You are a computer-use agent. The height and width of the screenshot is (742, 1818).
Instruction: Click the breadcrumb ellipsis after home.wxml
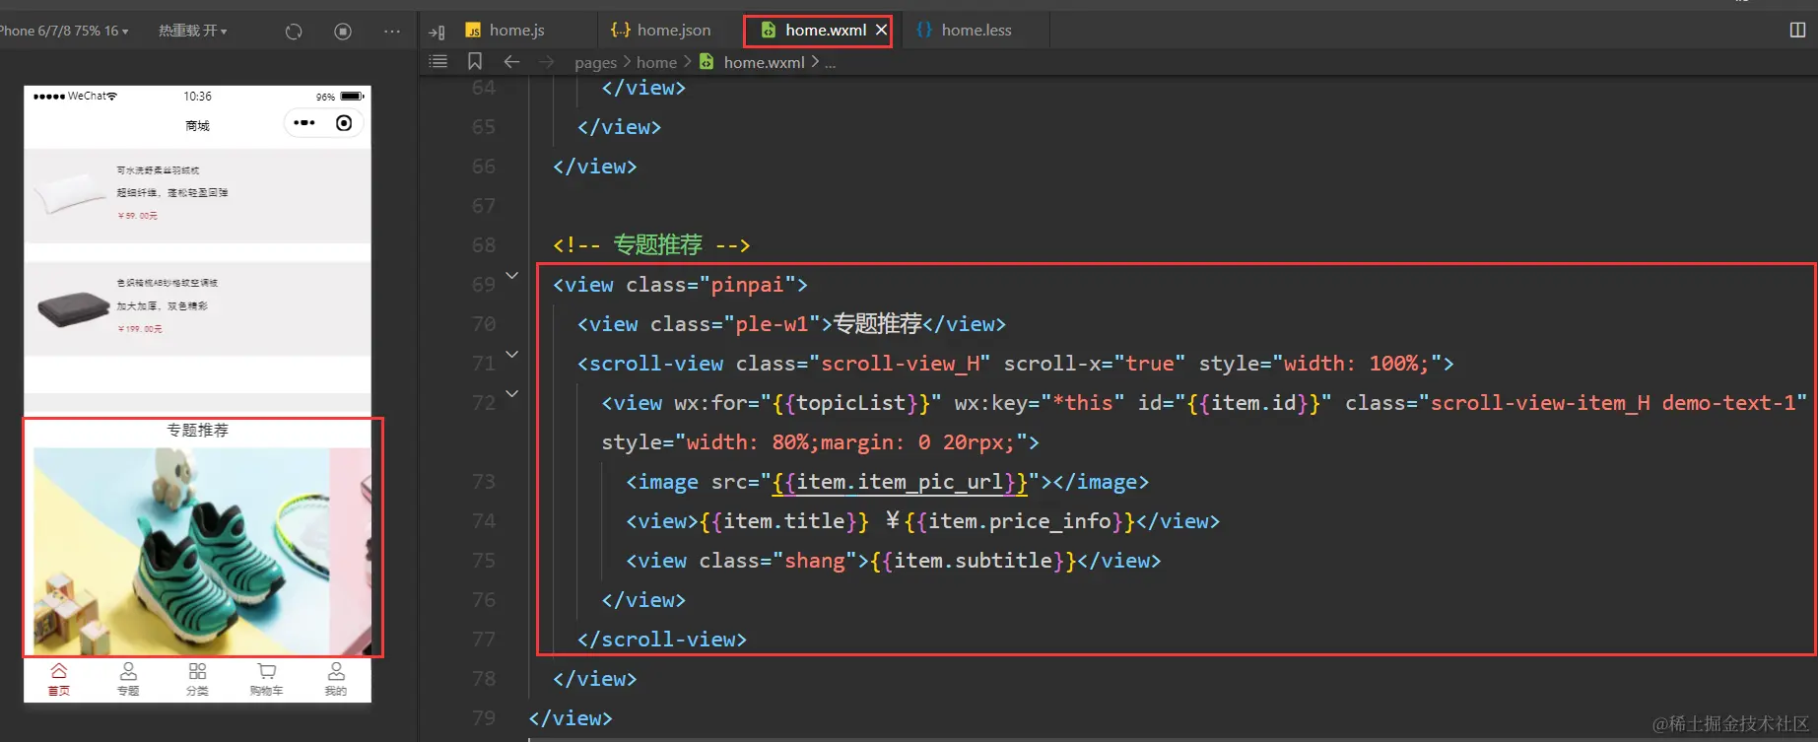(831, 63)
